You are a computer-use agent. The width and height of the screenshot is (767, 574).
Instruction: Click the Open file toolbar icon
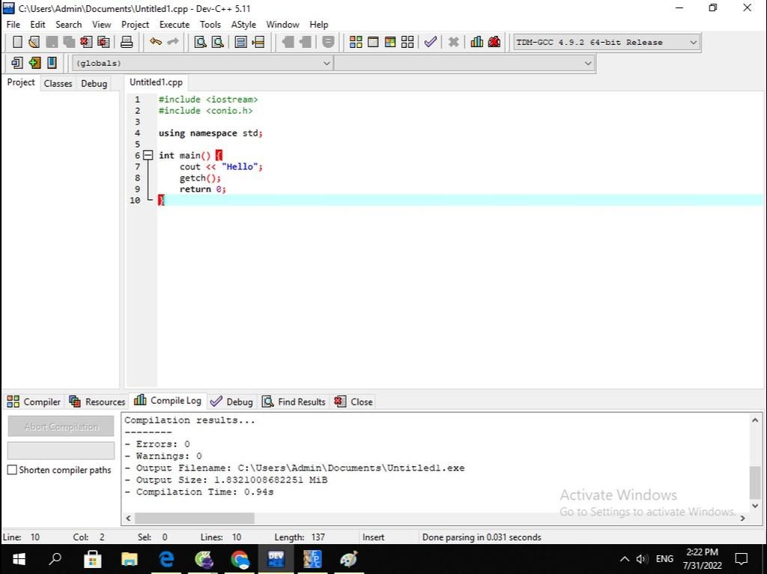tap(34, 42)
